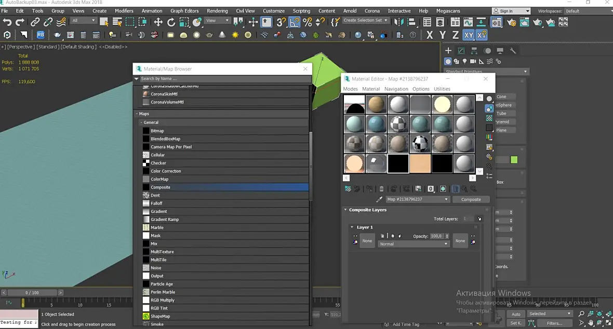The width and height of the screenshot is (613, 329).
Task: Collapse the Maps group in browser
Action: pos(137,114)
